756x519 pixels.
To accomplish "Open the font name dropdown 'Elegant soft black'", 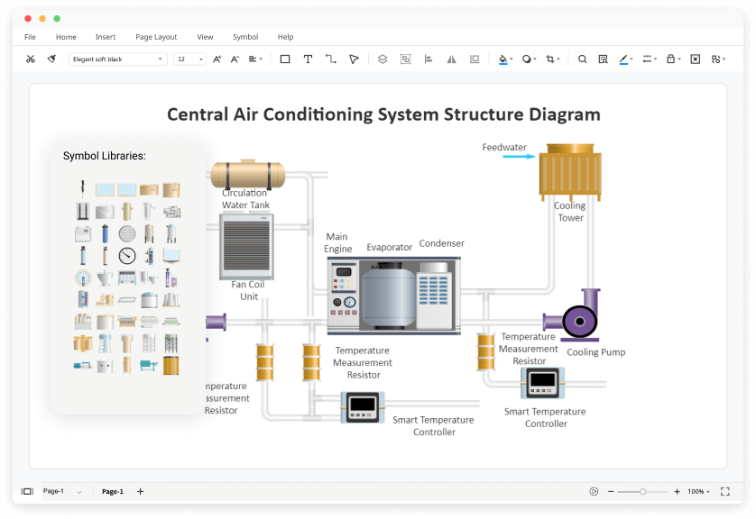I will pyautogui.click(x=117, y=59).
